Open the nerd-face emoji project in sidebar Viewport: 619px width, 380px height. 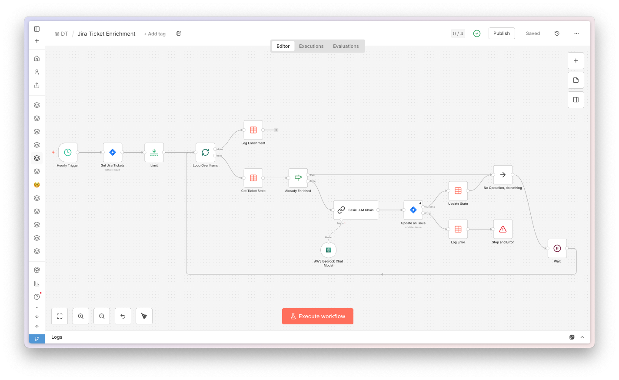point(37,185)
